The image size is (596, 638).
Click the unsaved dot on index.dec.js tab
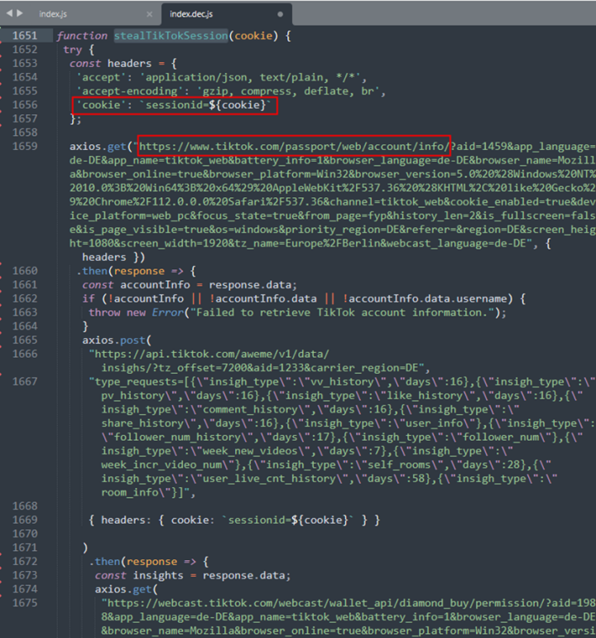pyautogui.click(x=280, y=14)
